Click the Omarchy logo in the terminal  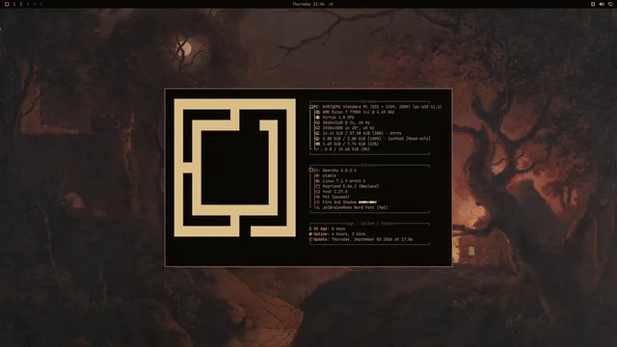click(x=235, y=168)
